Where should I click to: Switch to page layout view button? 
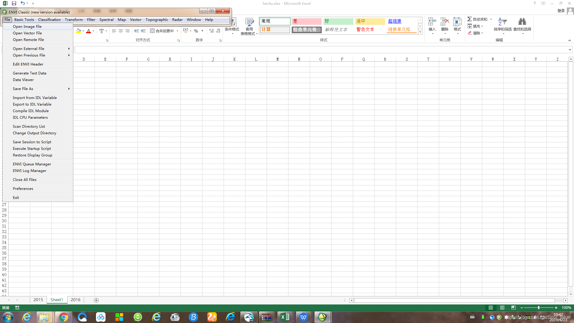pyautogui.click(x=502, y=307)
